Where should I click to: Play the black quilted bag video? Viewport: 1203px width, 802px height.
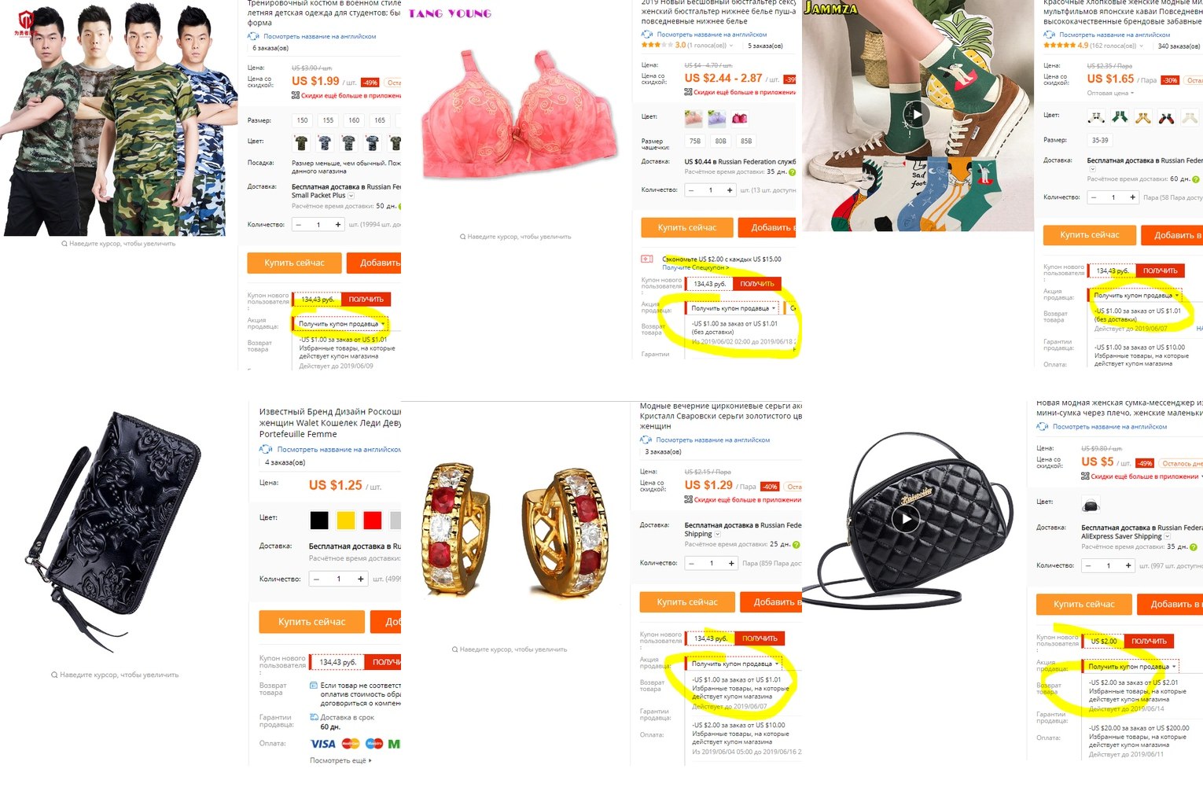pos(907,518)
